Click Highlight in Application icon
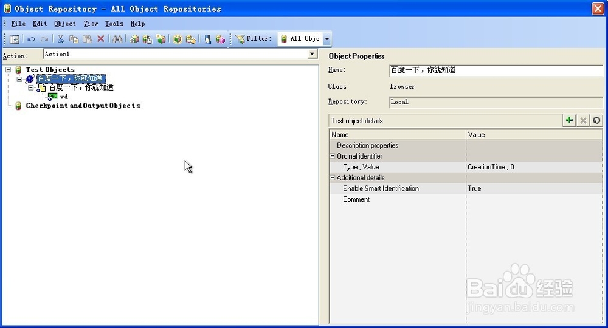608x328 pixels. (178, 39)
